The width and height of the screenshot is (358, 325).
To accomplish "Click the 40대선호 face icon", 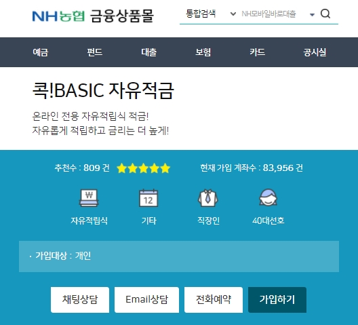I will click(268, 197).
